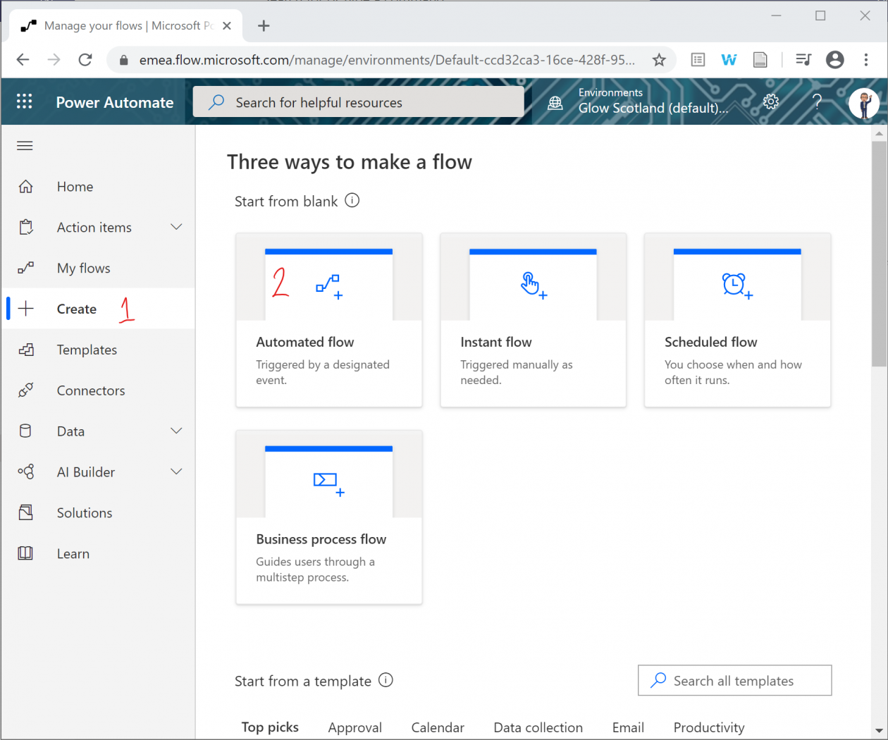Click the vertical page scrollbar thumb

[879, 254]
